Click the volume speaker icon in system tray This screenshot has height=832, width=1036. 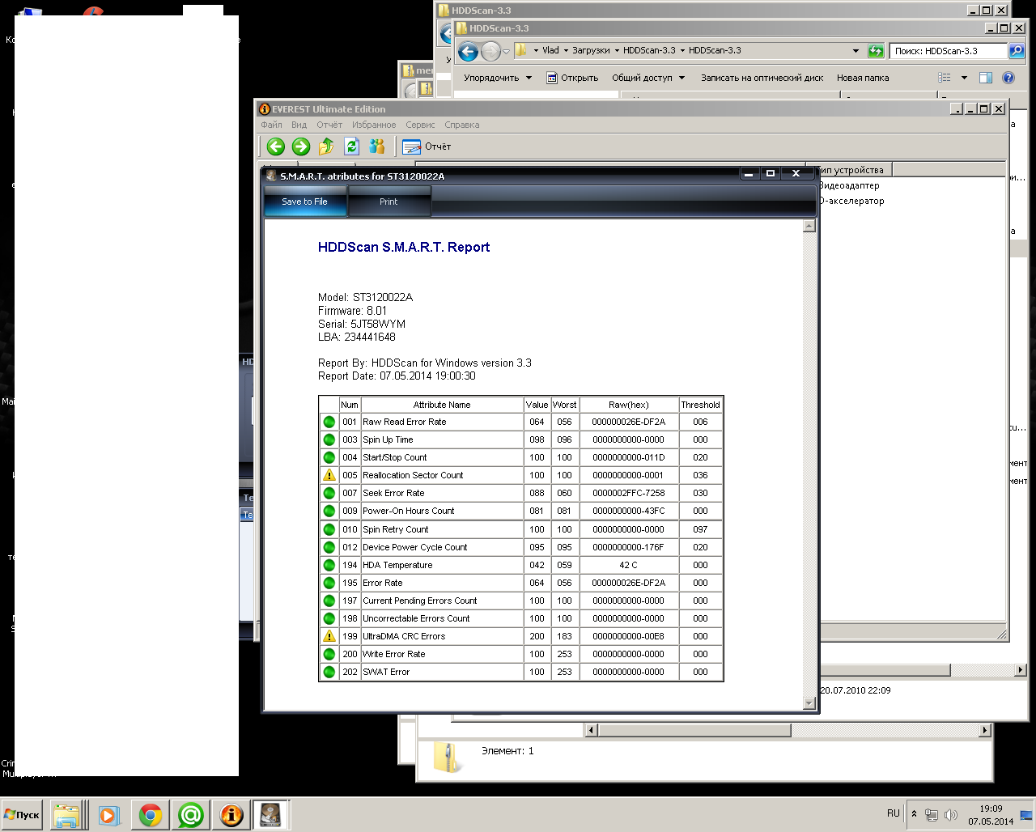pos(951,815)
